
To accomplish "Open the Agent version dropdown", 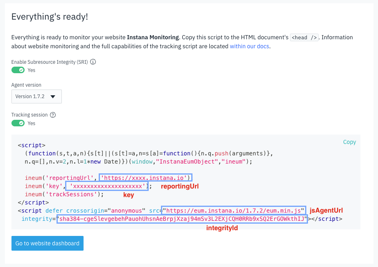I will click(x=36, y=96).
